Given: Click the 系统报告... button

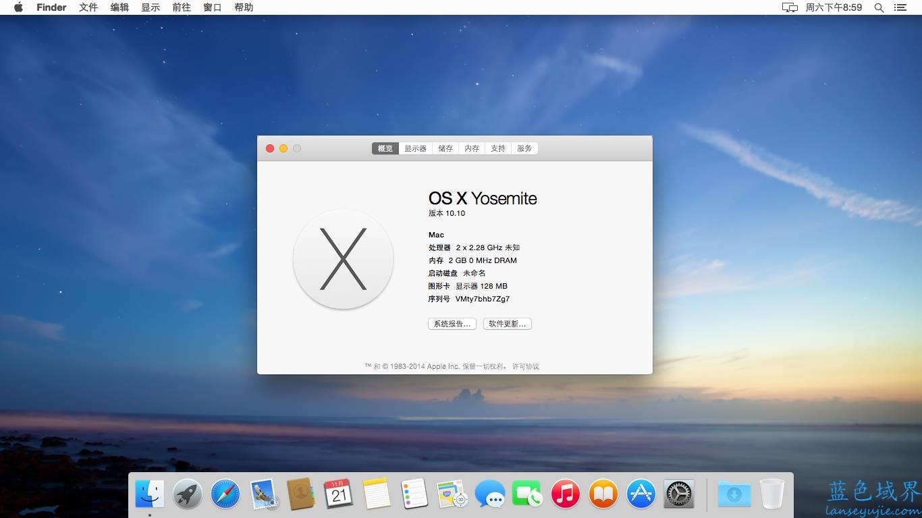Looking at the screenshot, I should click(452, 324).
